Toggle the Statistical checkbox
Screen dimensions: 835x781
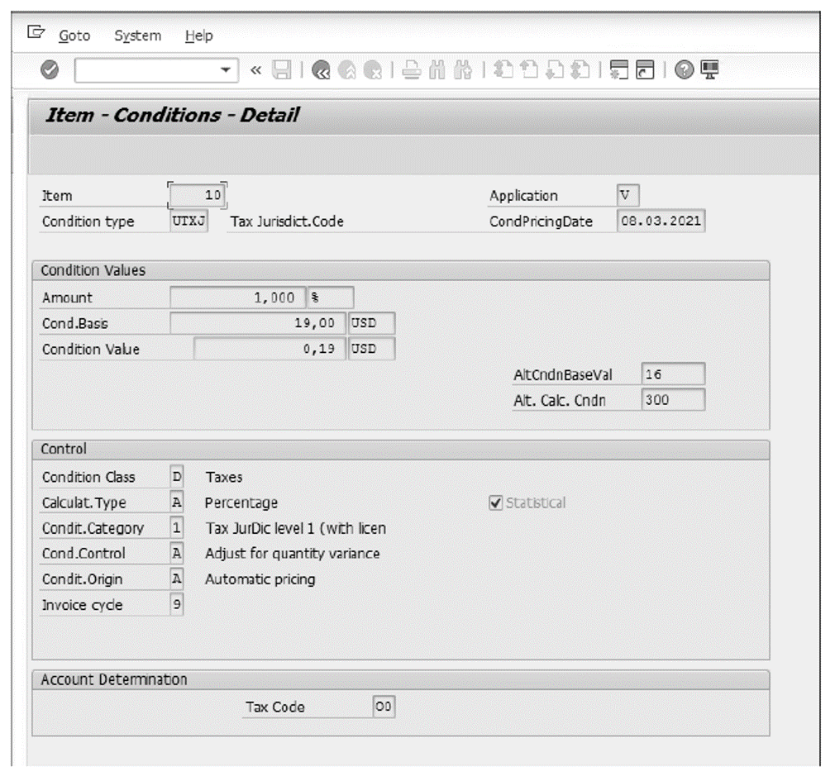coord(494,502)
